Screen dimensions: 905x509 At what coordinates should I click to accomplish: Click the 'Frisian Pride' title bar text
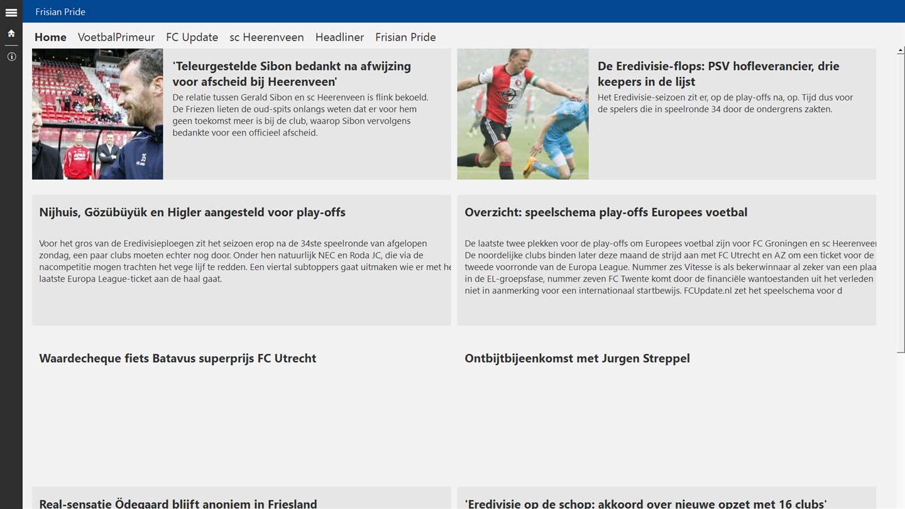60,12
